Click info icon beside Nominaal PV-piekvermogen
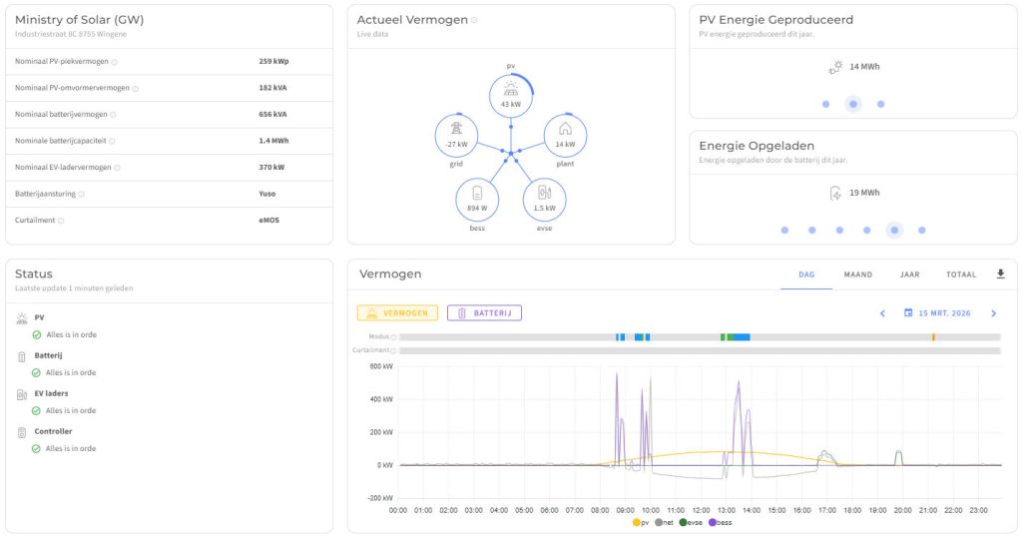The width and height of the screenshot is (1022, 537). click(114, 62)
